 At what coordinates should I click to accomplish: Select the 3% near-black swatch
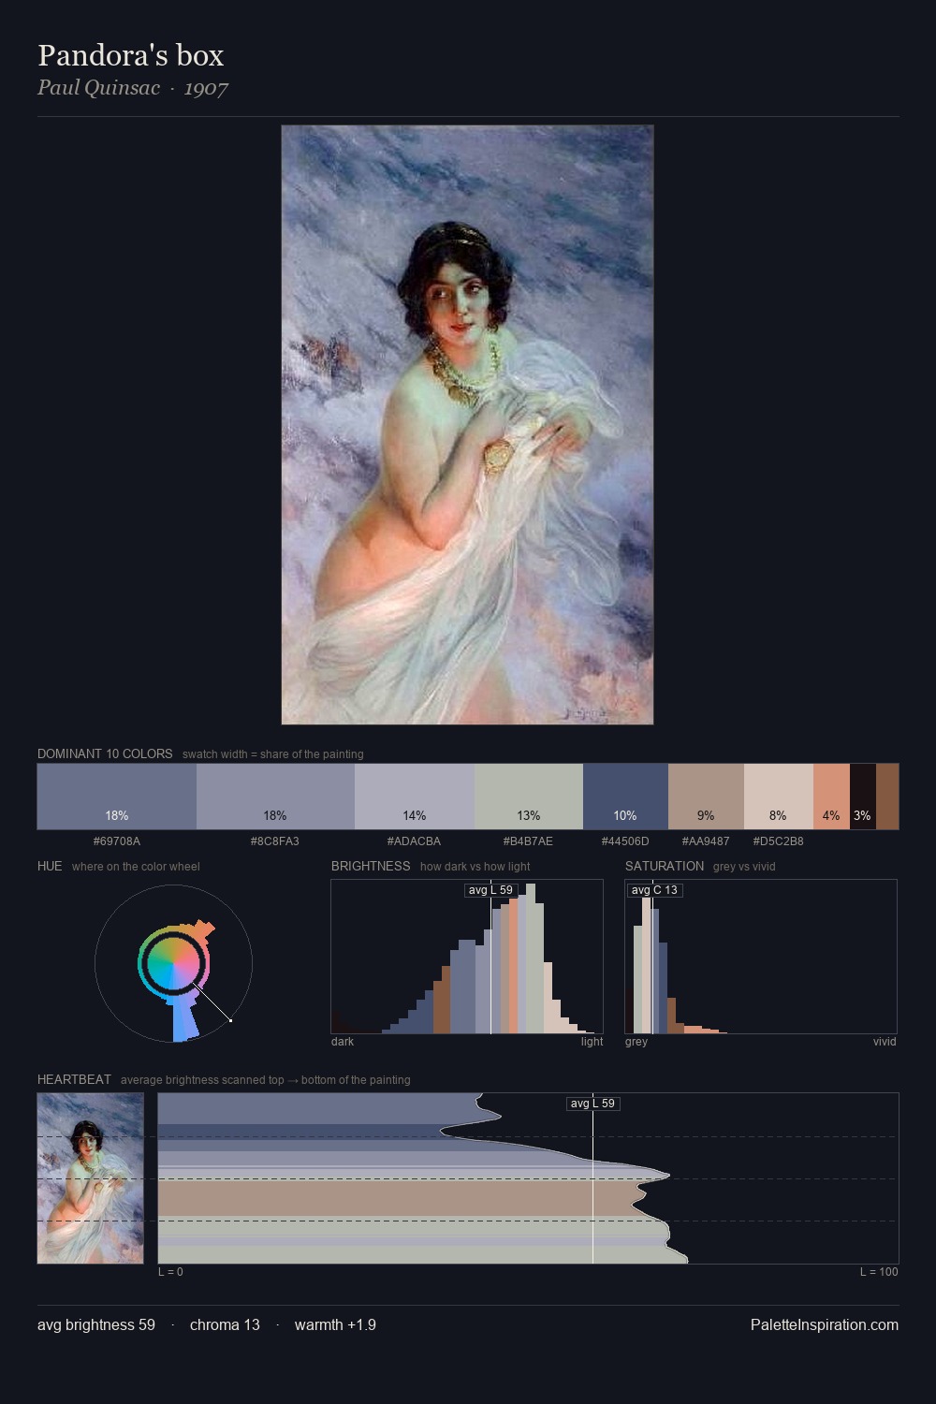863,797
